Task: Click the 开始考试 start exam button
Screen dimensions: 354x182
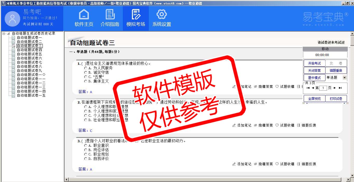Action: 314,63
